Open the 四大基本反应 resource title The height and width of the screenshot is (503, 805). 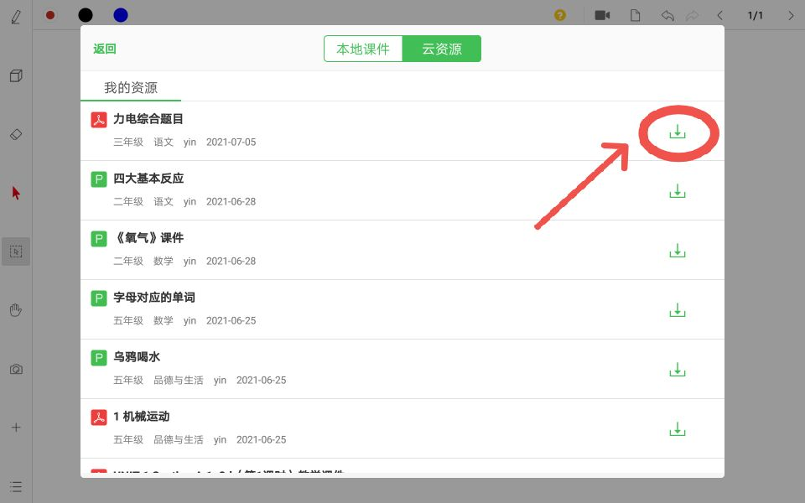coord(148,179)
